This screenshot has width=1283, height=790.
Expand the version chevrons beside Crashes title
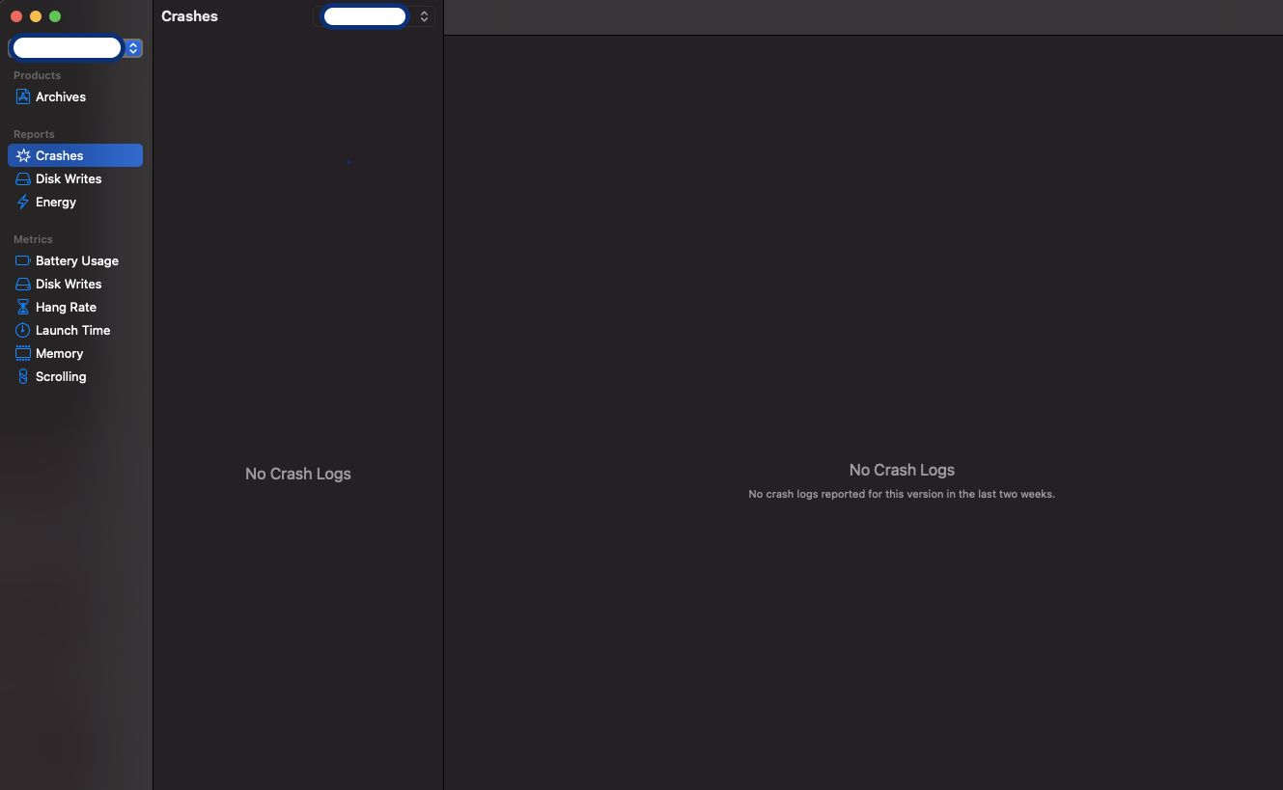coord(424,16)
